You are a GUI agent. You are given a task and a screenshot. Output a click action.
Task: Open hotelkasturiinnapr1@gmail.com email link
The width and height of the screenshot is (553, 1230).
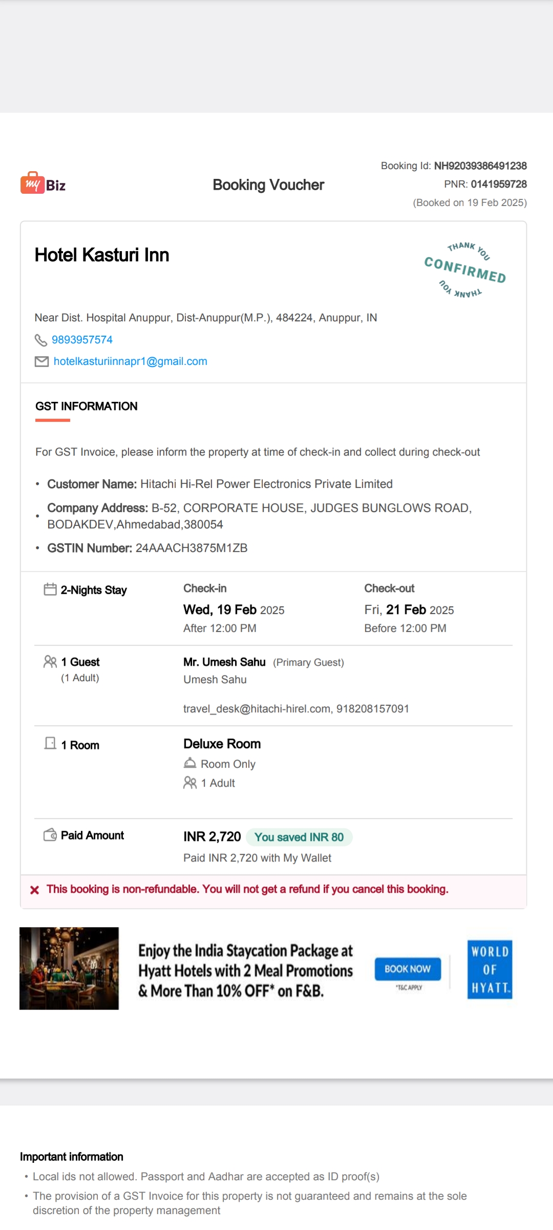pos(131,361)
